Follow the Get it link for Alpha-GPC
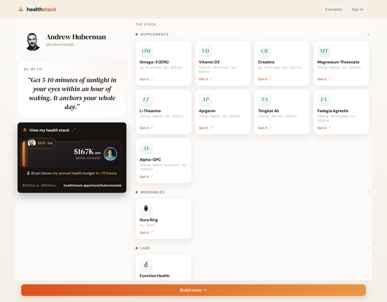The image size is (387, 302). (146, 177)
